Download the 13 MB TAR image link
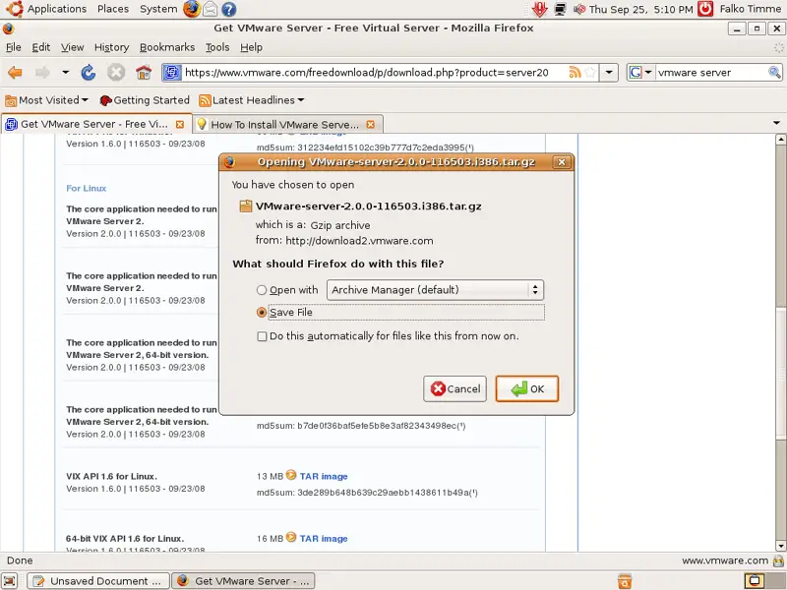Image resolution: width=787 pixels, height=590 pixels. pos(324,476)
